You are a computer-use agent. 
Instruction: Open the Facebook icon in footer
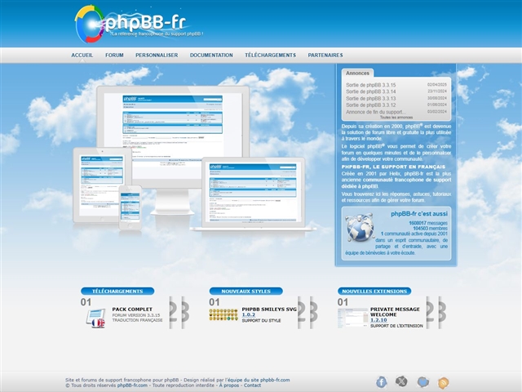381,382
